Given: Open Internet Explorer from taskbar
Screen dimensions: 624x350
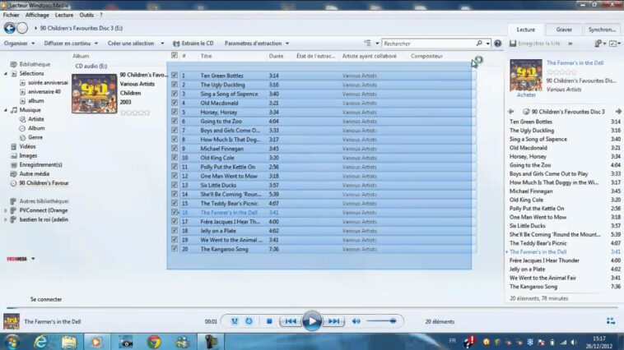Looking at the screenshot, I should (x=40, y=342).
